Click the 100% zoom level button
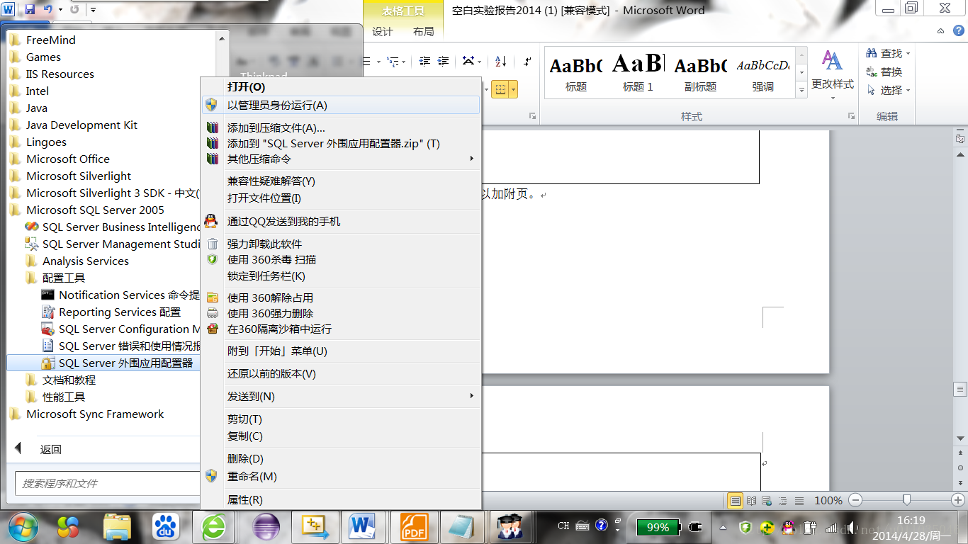 click(x=828, y=501)
